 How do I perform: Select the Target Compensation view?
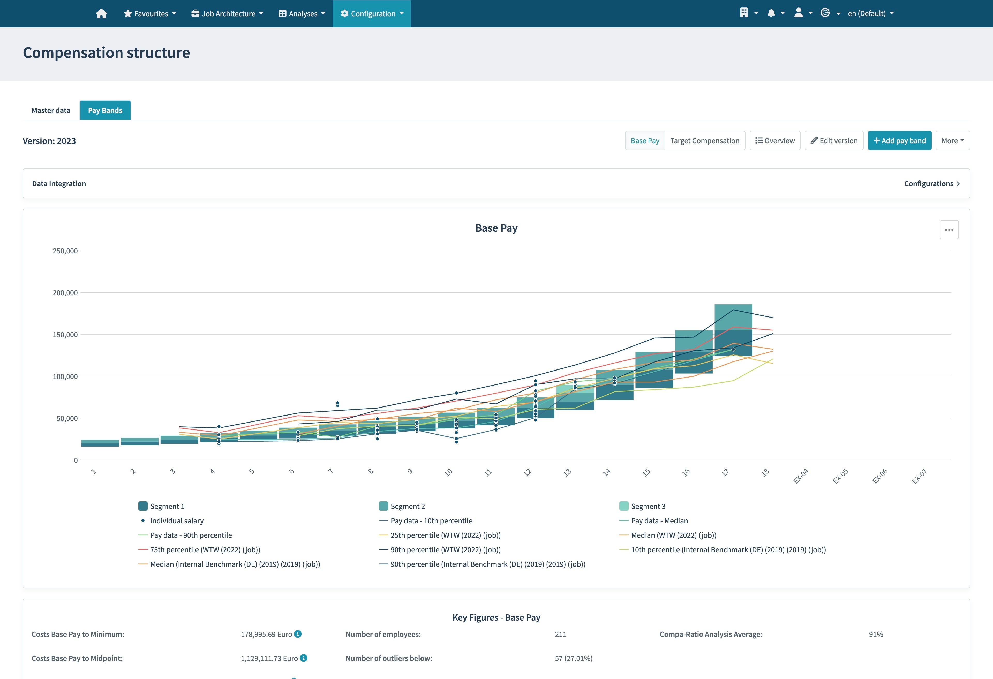pyautogui.click(x=705, y=140)
